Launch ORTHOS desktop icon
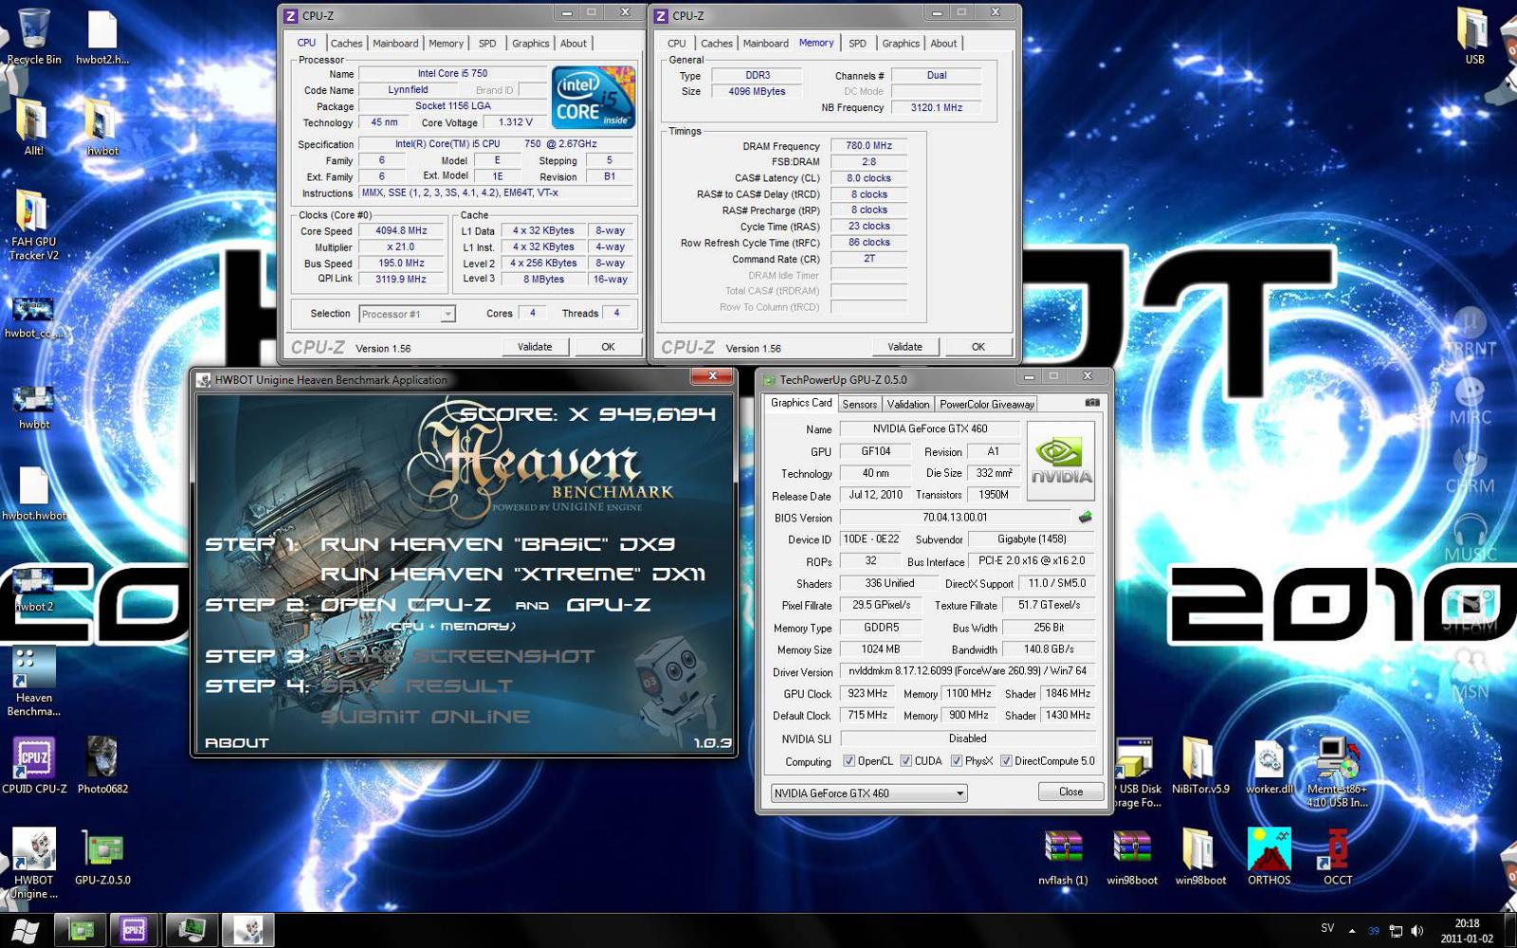 pos(1269,857)
